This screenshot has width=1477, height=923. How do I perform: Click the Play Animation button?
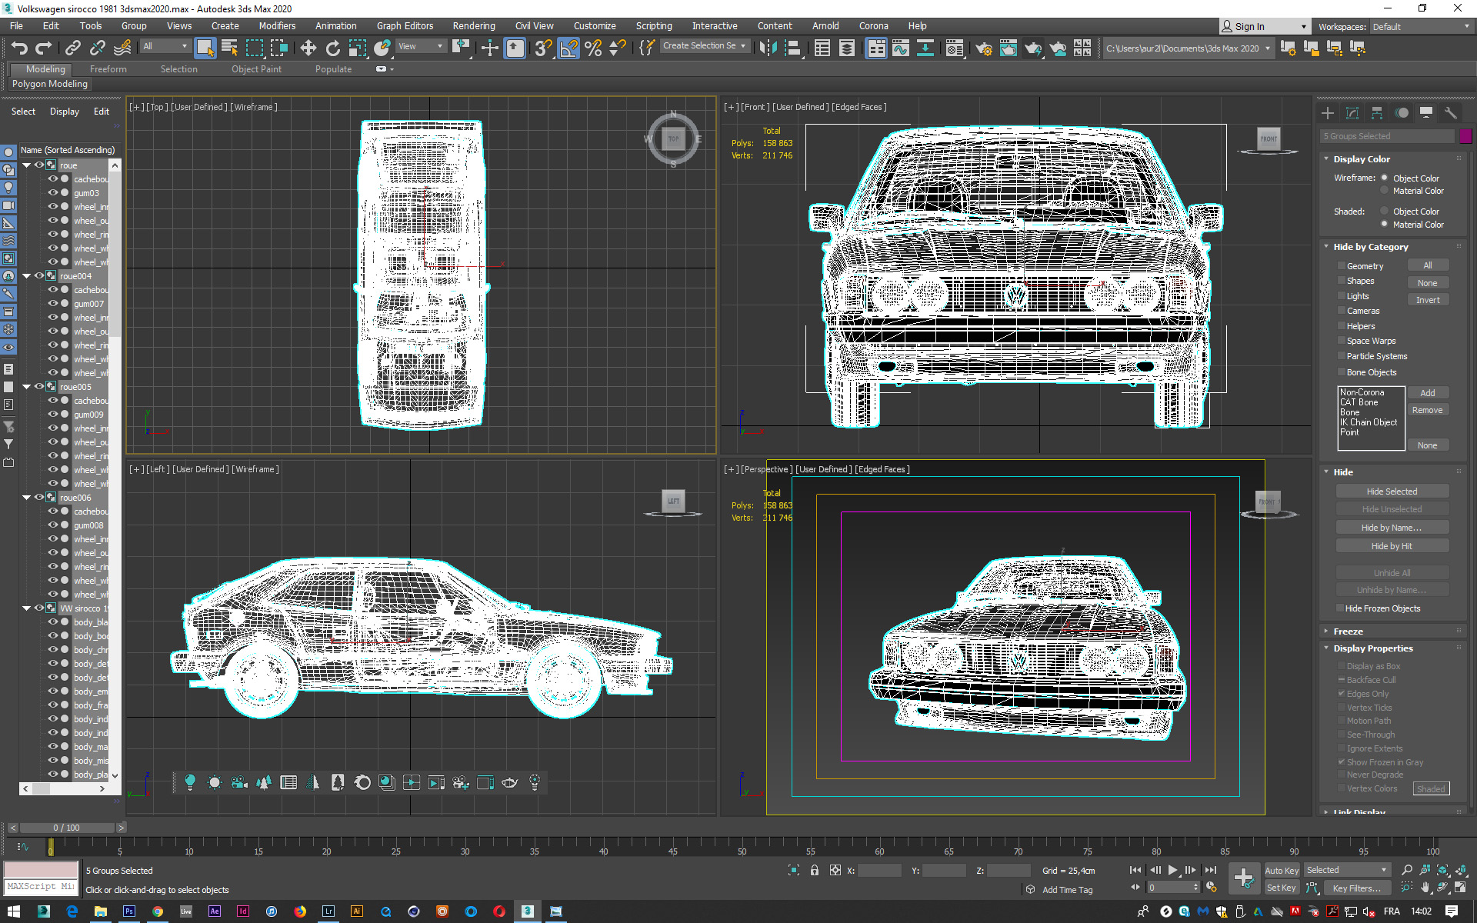1172,870
